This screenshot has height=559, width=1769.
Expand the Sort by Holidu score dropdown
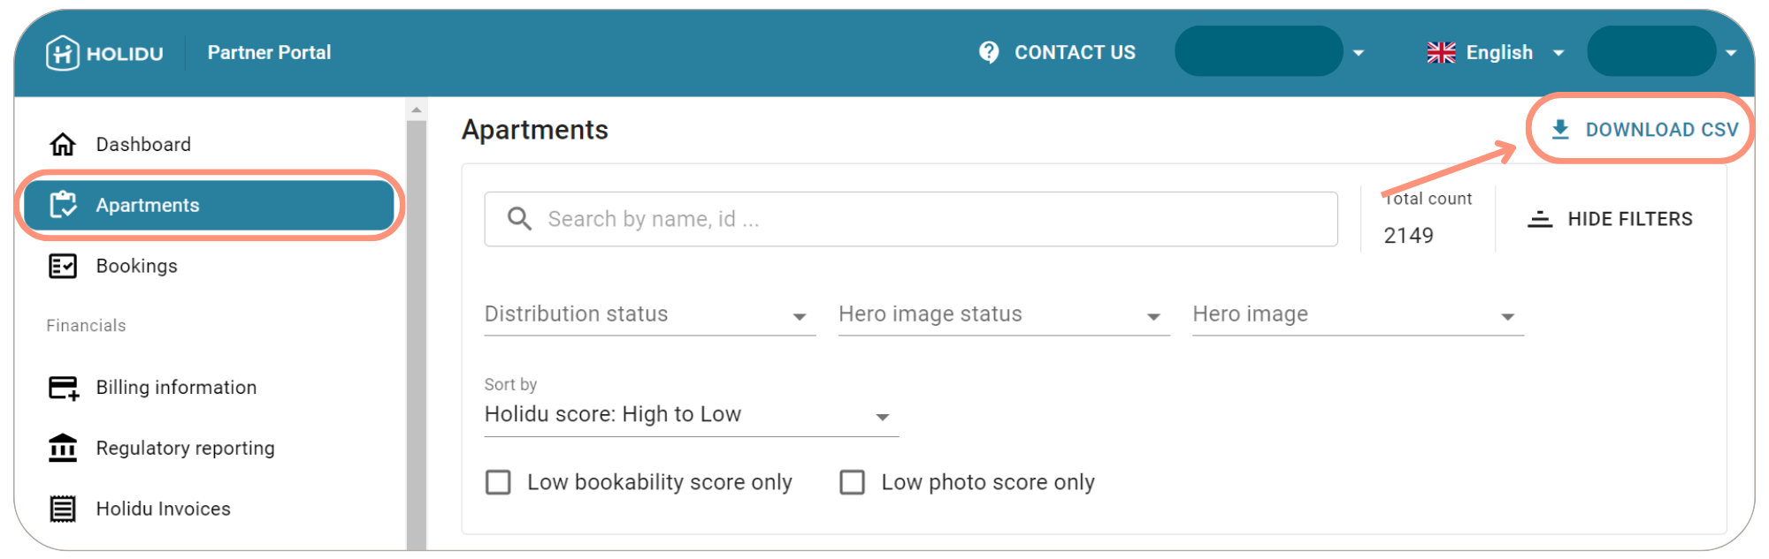tap(690, 415)
